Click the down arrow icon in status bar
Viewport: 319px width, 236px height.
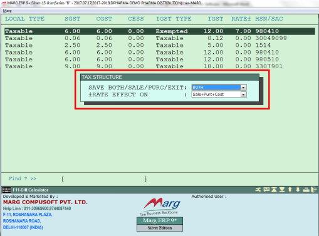click(298, 190)
